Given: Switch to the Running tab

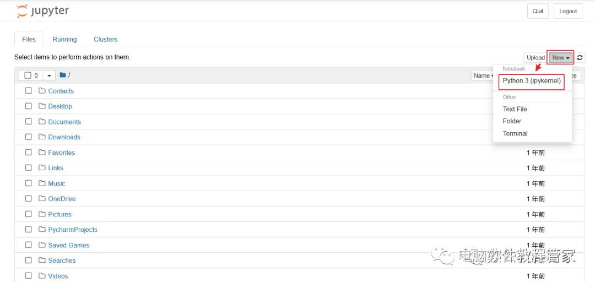Looking at the screenshot, I should pos(64,40).
